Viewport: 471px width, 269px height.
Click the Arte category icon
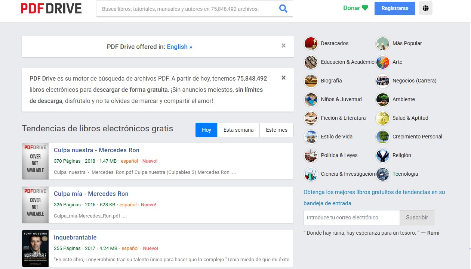[383, 62]
